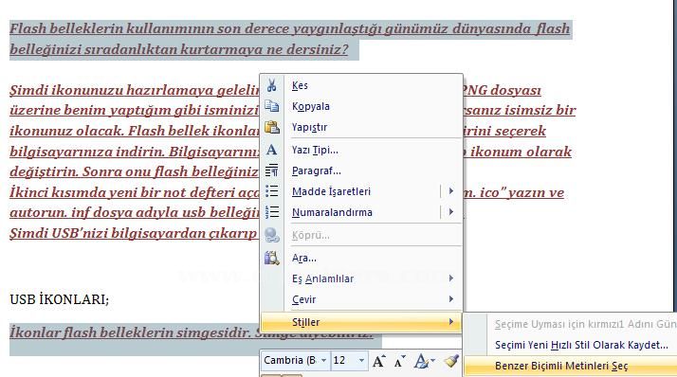The width and height of the screenshot is (677, 377).
Task: Click the scissors Cut icon
Action: pos(271,85)
